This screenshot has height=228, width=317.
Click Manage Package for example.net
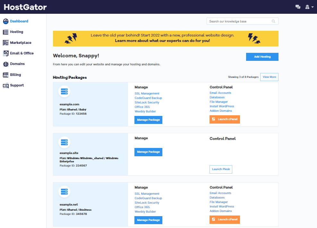(148, 220)
